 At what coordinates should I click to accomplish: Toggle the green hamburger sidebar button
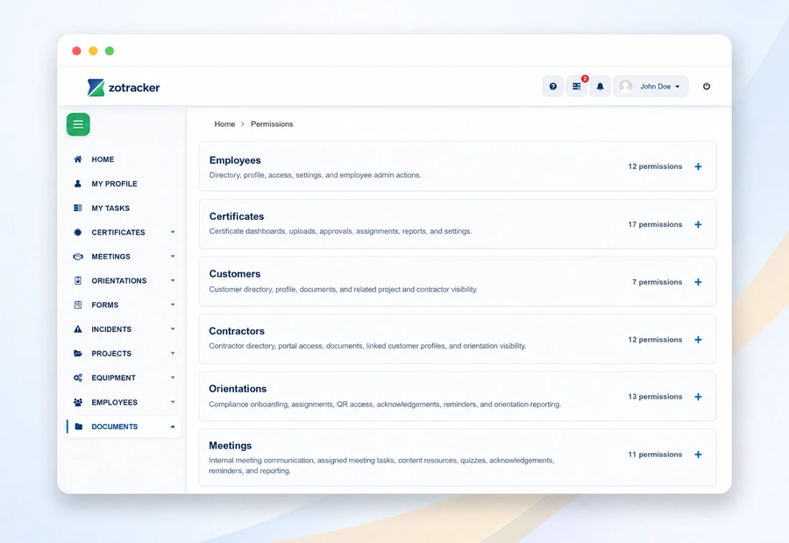tap(78, 124)
